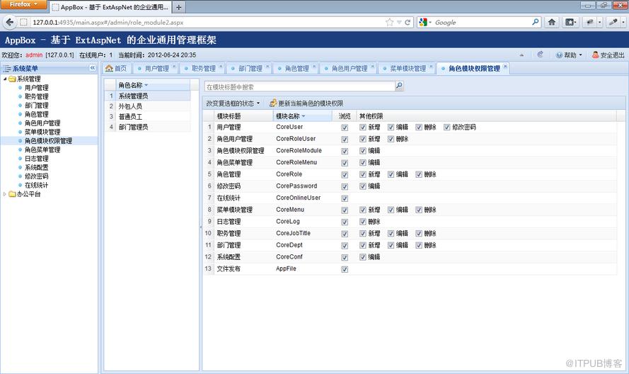Screen dimensions: 629x374
Task: Close the 角色用户管理 tab
Action: (x=373, y=67)
